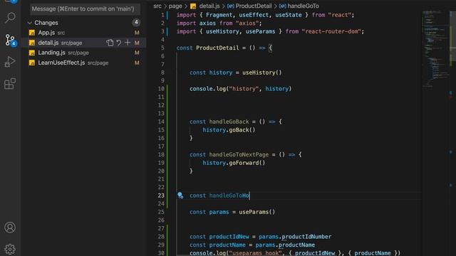Viewport: 456px width, 256px height.
Task: Click the changes count badge showing 4
Action: [x=136, y=22]
